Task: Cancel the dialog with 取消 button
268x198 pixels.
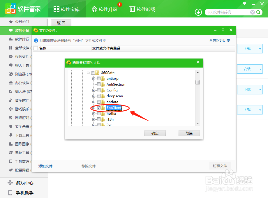Action: pos(189,133)
